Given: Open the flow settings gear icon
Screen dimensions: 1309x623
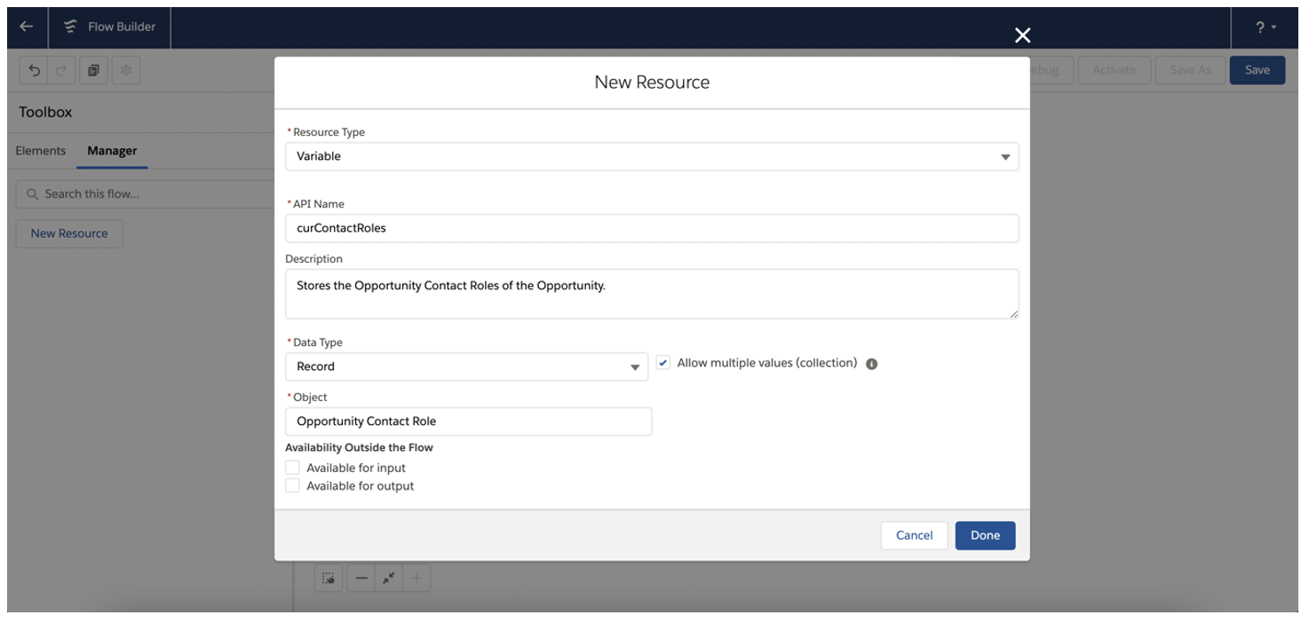Looking at the screenshot, I should 125,70.
